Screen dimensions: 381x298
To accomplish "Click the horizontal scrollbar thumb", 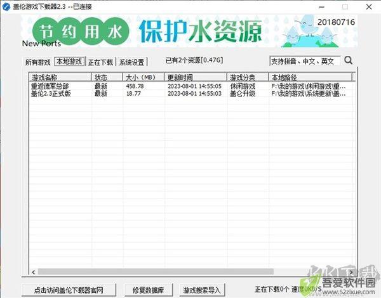I will point(156,272).
